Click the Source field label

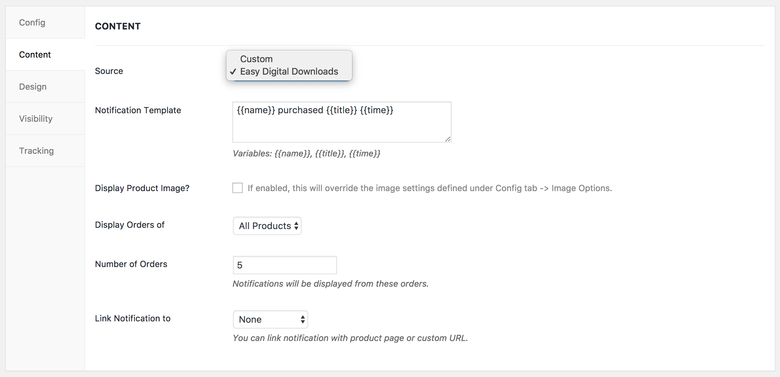click(x=109, y=71)
